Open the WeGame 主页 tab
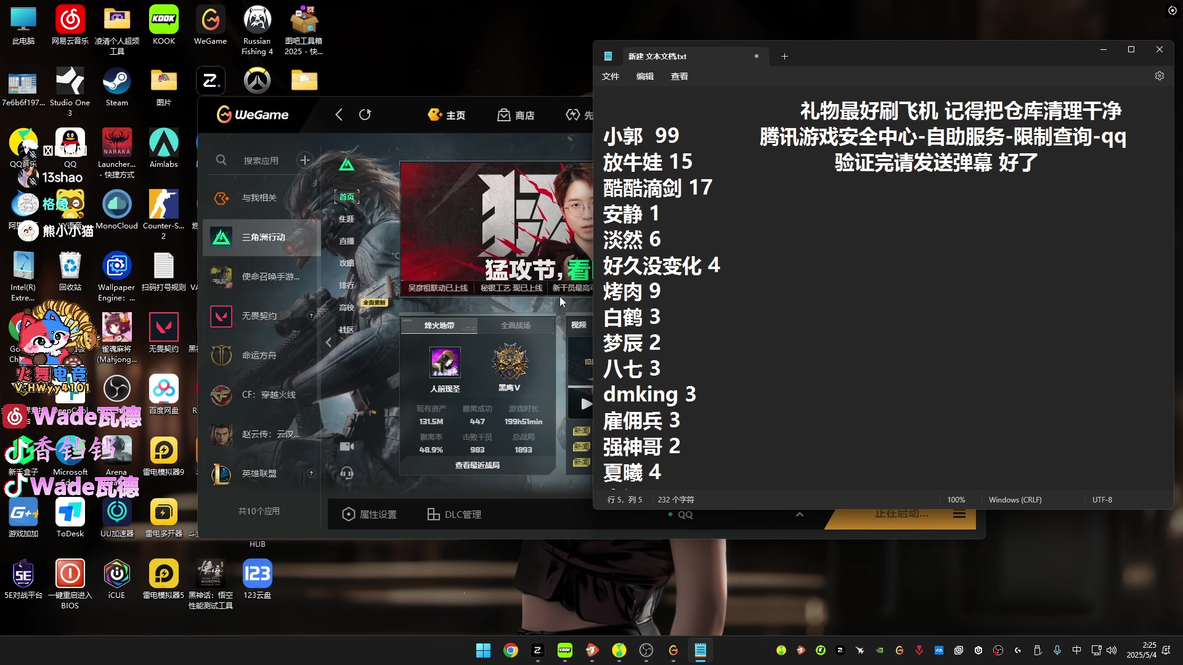The width and height of the screenshot is (1183, 665). click(447, 115)
